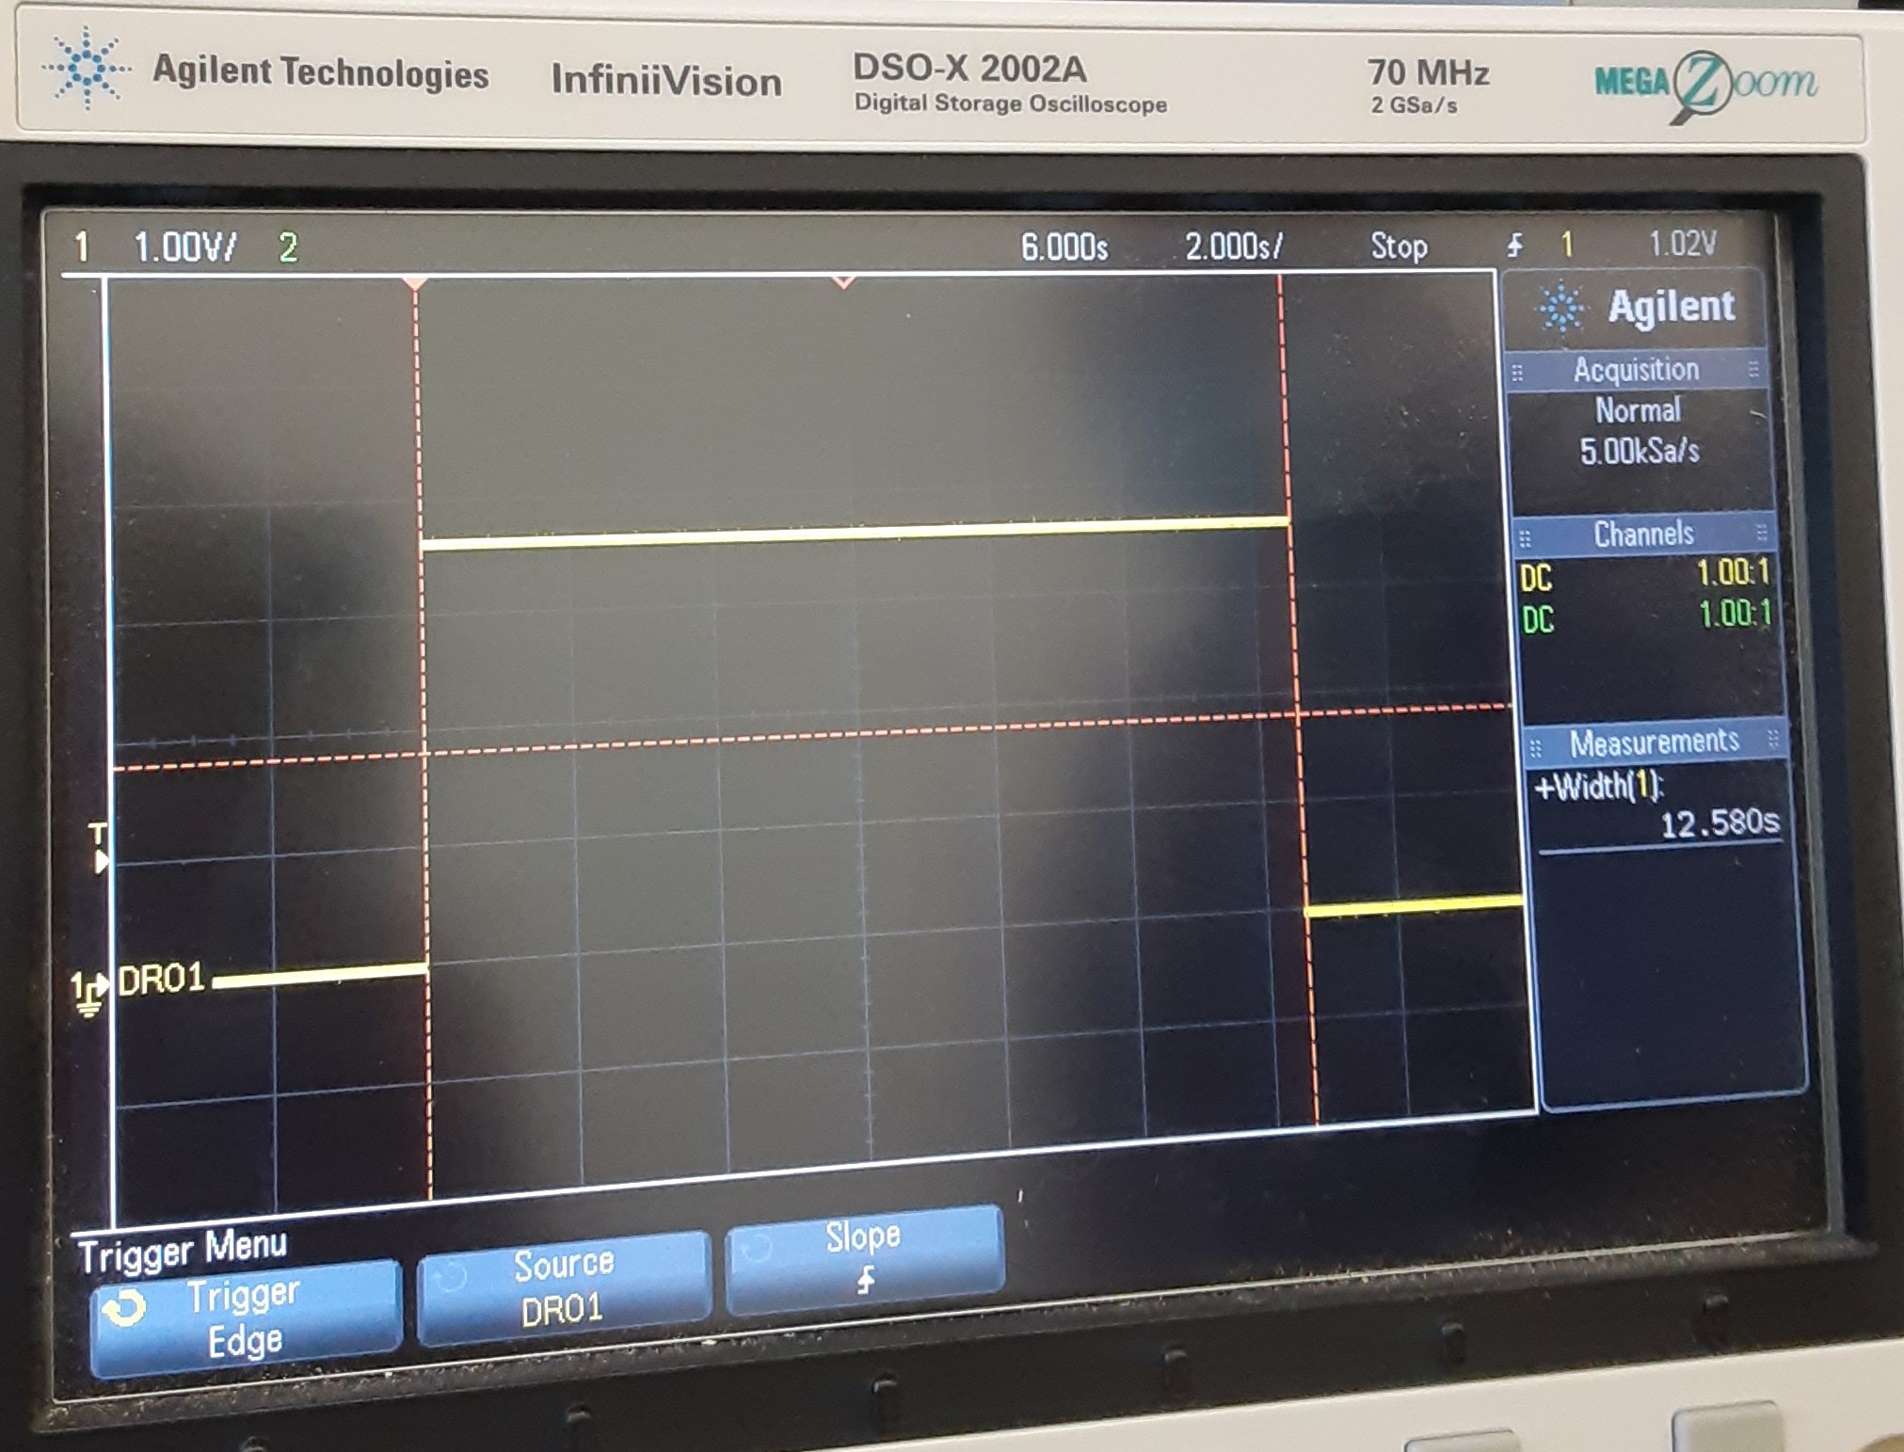
Task: Click the 2.000s/ timebase readout
Action: point(1233,247)
